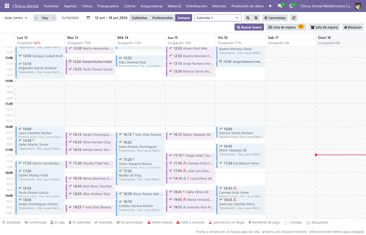Go to Clínica dental home
This screenshot has width=366, height=235.
[25, 6]
